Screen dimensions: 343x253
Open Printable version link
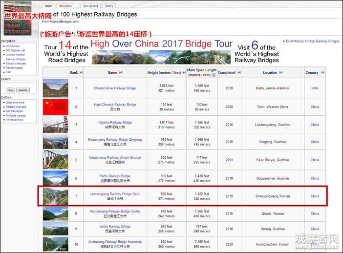click(x=16, y=115)
